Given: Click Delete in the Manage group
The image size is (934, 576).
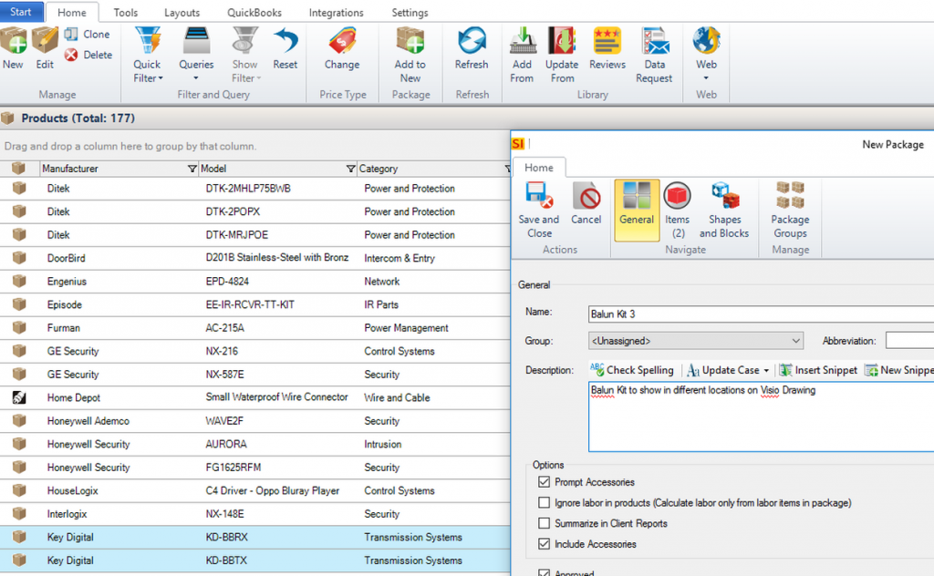Looking at the screenshot, I should [x=88, y=55].
